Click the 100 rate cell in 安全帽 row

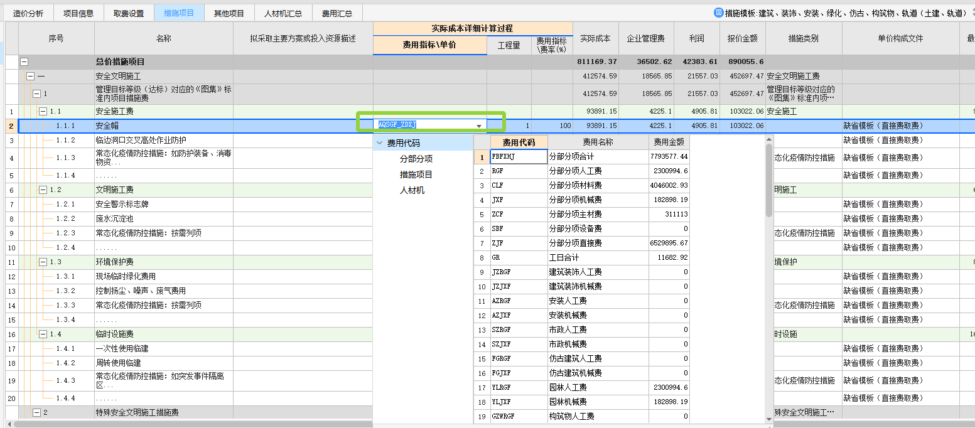click(x=552, y=126)
